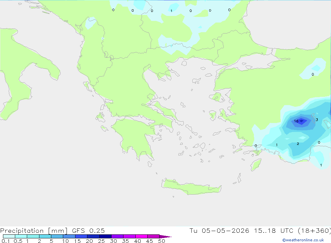Click legend tick label '40'
This screenshot has width=331, height=243.
pos(138,241)
